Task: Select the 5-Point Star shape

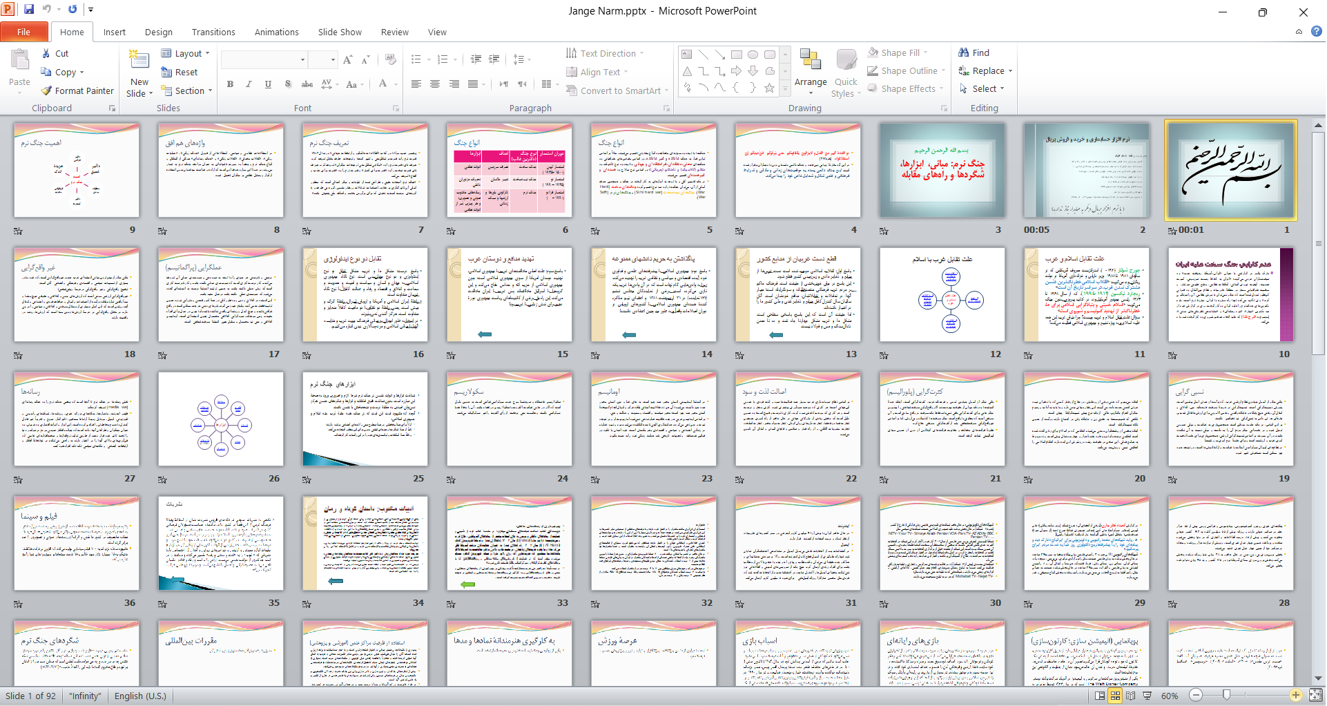Action: click(769, 88)
